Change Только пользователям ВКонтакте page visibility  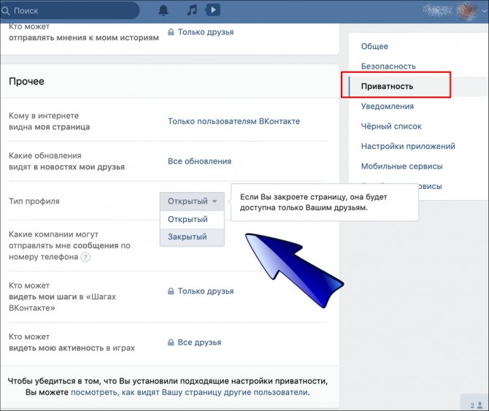[x=234, y=121]
